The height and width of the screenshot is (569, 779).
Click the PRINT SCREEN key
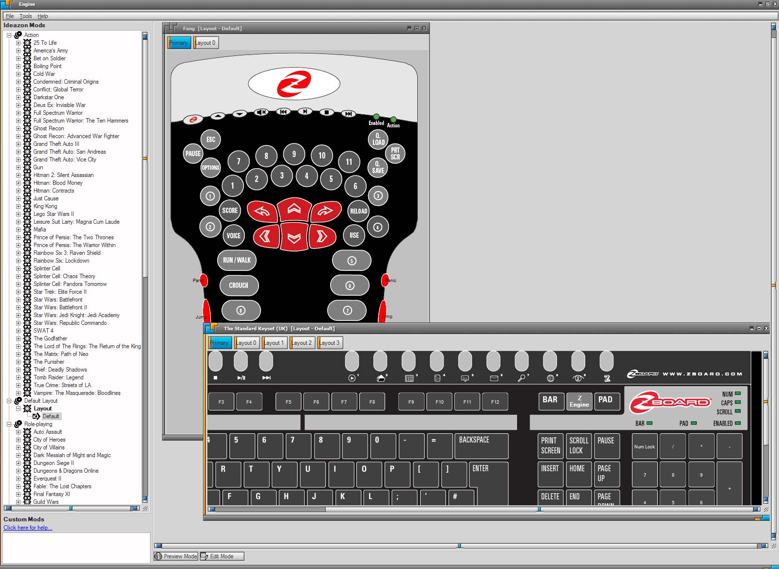[x=551, y=445]
